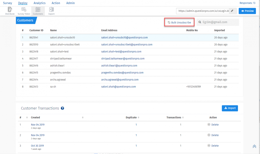This screenshot has width=260, height=154.
Task: Open the Export tool
Action: click(x=51, y=11)
